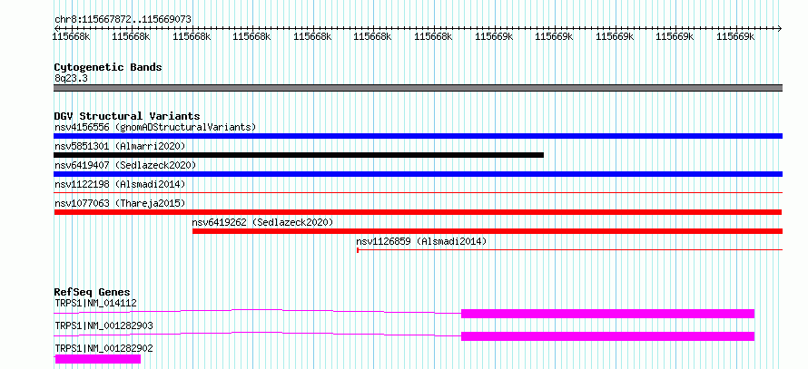Image resolution: width=808 pixels, height=369 pixels.
Task: Open the nsv1122198 (Alsmadi2014) label
Action: coord(120,184)
